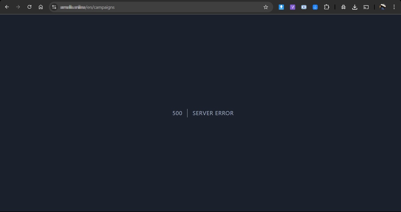Open the round blue downloader extension
The image size is (401, 212).
(x=315, y=7)
